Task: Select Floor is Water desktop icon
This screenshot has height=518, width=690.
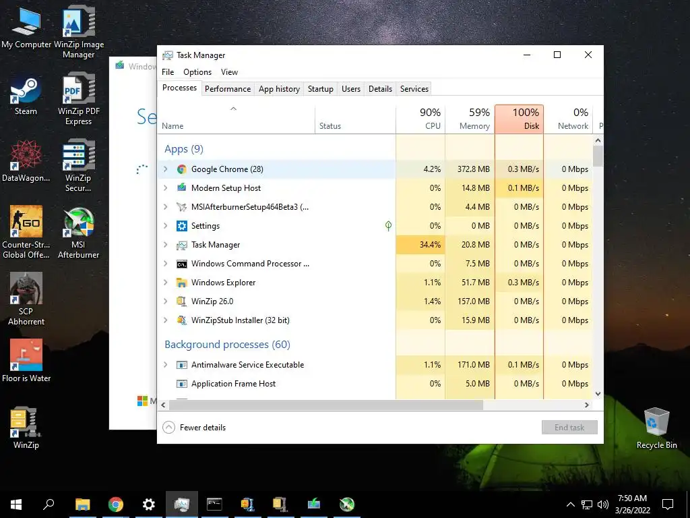Action: [x=26, y=360]
